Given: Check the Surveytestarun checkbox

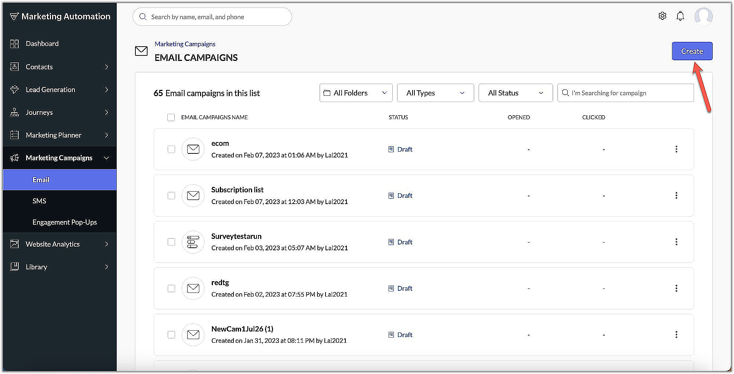Looking at the screenshot, I should 171,242.
